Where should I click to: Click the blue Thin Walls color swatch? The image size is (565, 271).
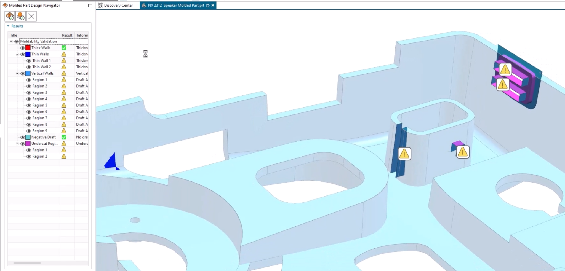28,54
